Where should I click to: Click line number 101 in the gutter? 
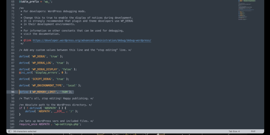(12, 108)
